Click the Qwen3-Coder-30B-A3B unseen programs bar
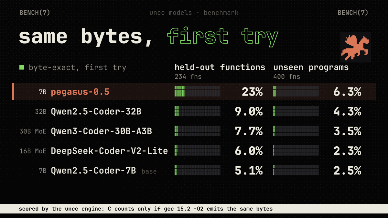Image resolution: width=388 pixels, height=218 pixels. [x=296, y=131]
